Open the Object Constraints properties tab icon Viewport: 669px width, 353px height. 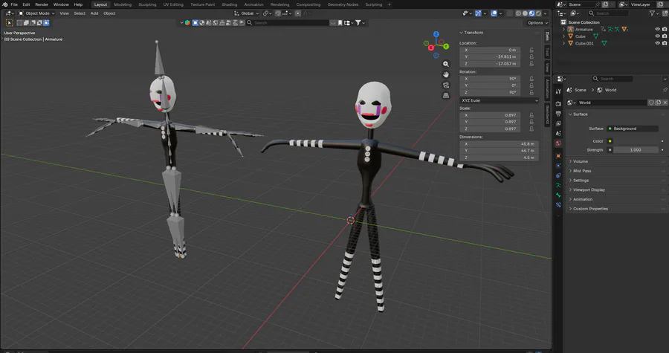pos(558,175)
